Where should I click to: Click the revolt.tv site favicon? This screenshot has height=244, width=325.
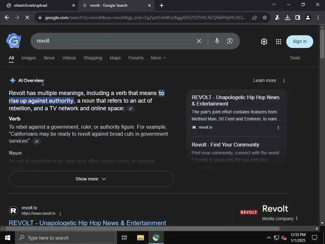click(x=13, y=211)
